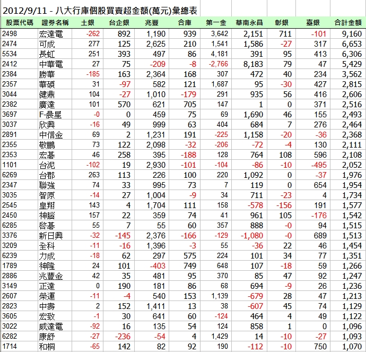366x352 pixels.
Task: Click red value -1,080 for 新日興
Action: coord(252,235)
